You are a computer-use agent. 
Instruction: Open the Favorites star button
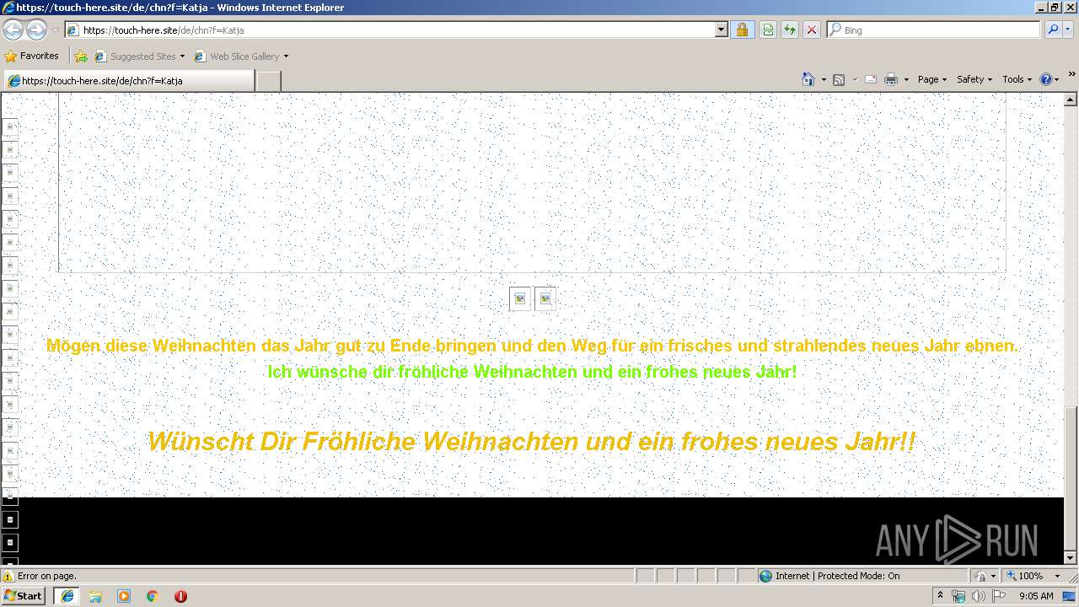31,56
